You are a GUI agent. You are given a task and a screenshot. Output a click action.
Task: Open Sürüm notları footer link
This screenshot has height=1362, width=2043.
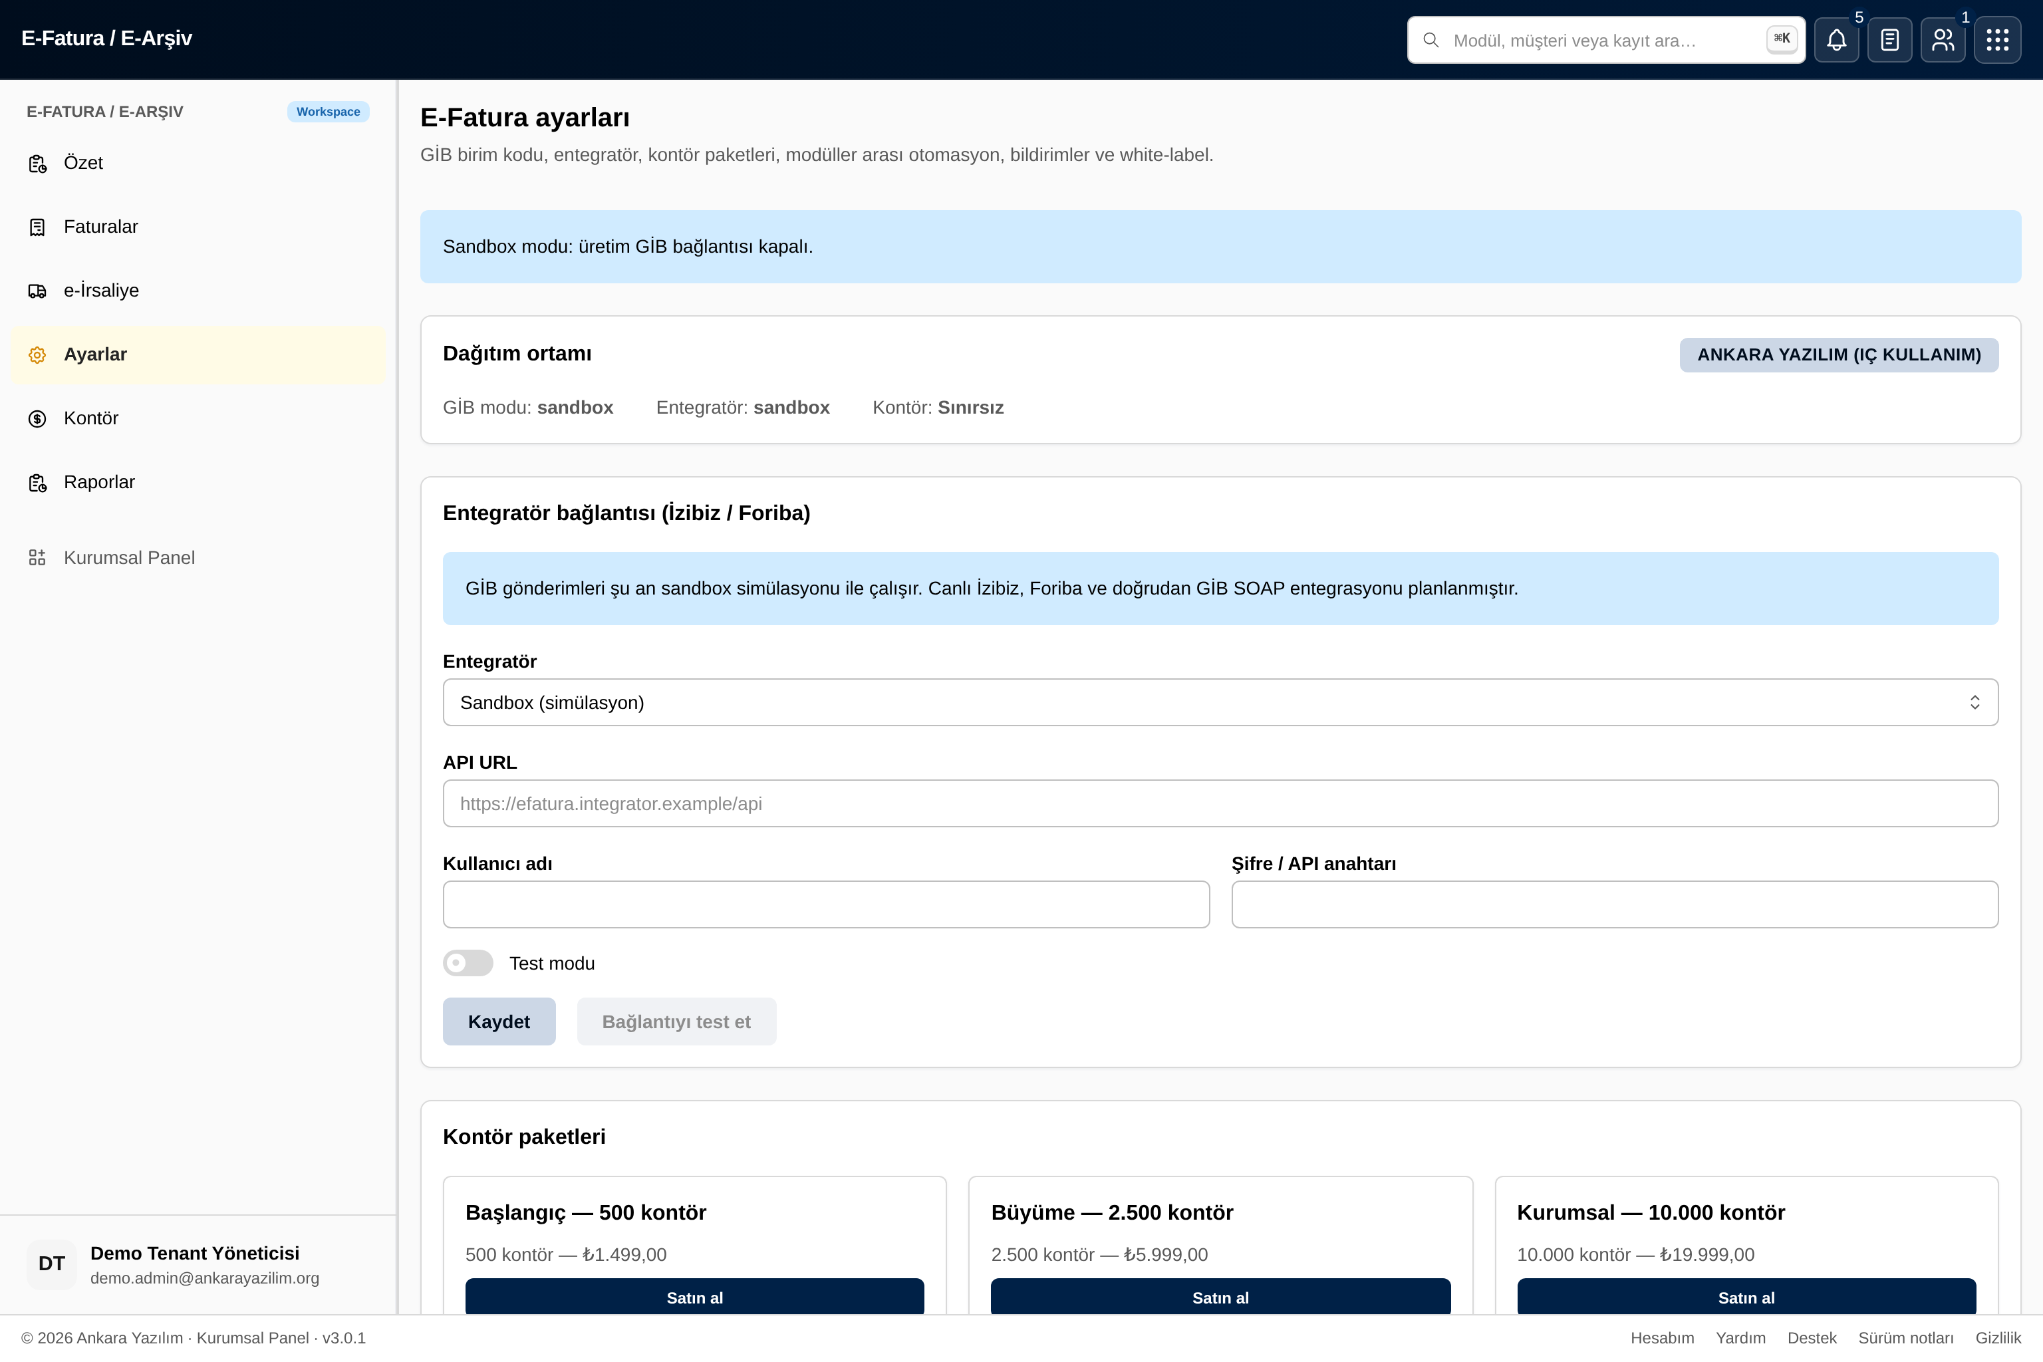tap(1906, 1337)
